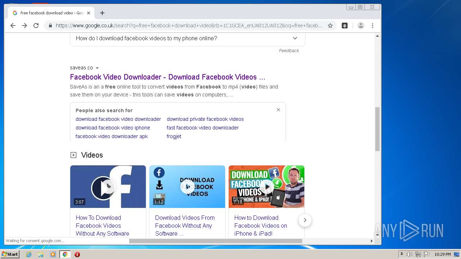
Task: View site security via the lock icon
Action: point(50,26)
